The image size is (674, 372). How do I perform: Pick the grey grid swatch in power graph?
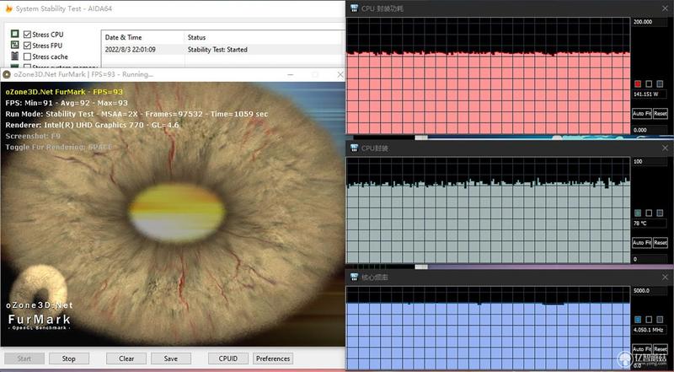click(660, 84)
